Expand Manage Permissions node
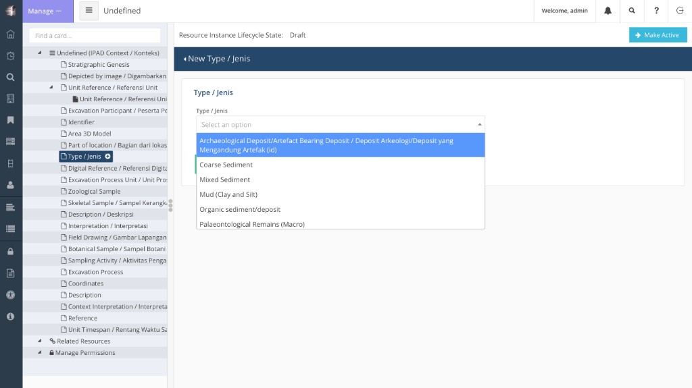The height and width of the screenshot is (388, 692). 40,352
